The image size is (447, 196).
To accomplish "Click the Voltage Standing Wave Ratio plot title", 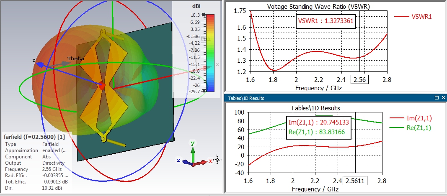I will (318, 6).
